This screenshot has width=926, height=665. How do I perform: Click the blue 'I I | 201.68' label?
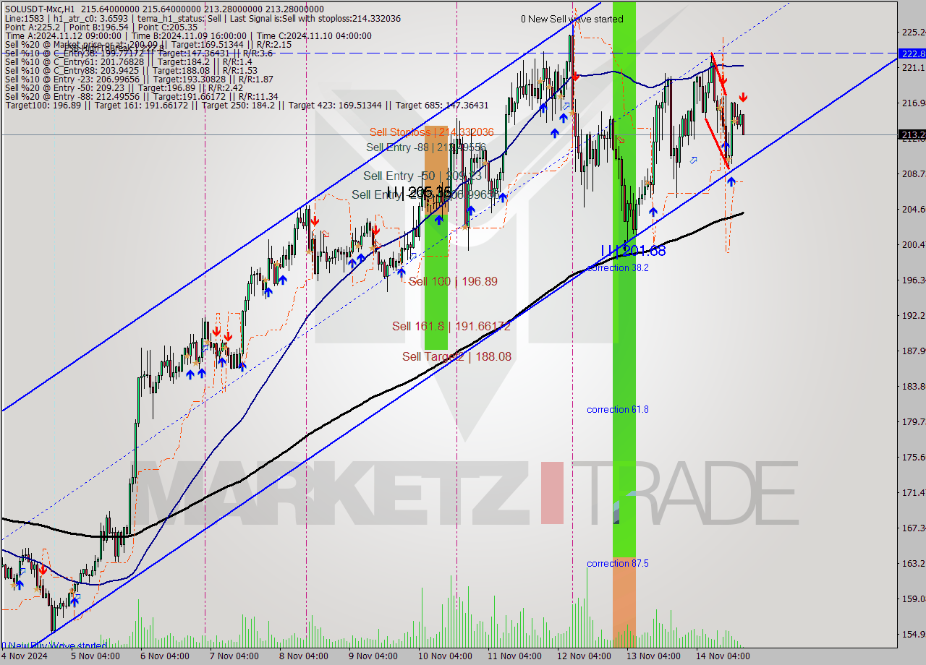[x=632, y=251]
